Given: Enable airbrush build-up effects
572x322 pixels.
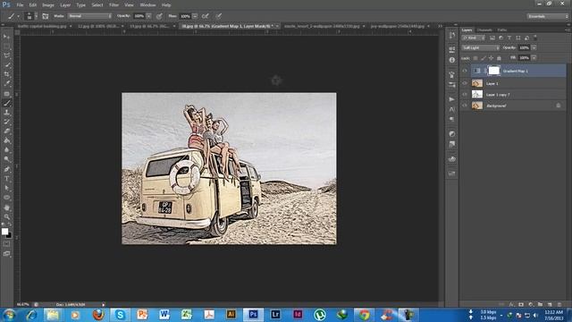Looking at the screenshot, I should click(206, 16).
